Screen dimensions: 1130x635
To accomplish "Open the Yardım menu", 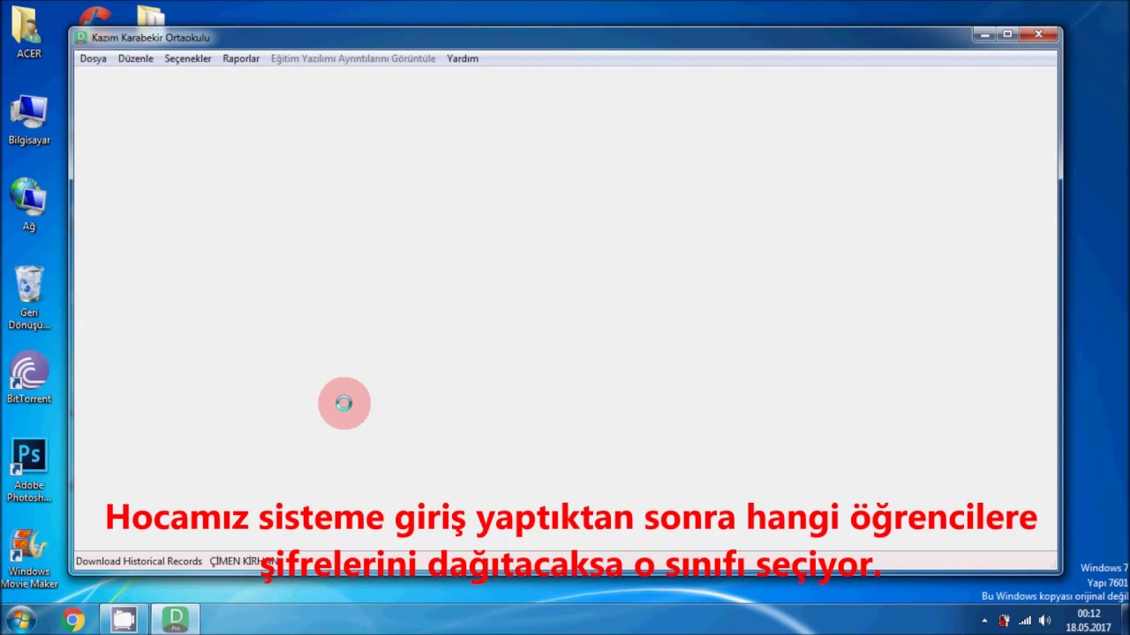I will [x=463, y=58].
